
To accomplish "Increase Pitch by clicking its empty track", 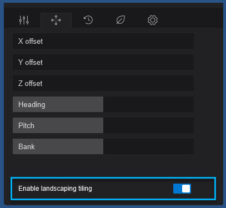I will pyautogui.click(x=148, y=125).
